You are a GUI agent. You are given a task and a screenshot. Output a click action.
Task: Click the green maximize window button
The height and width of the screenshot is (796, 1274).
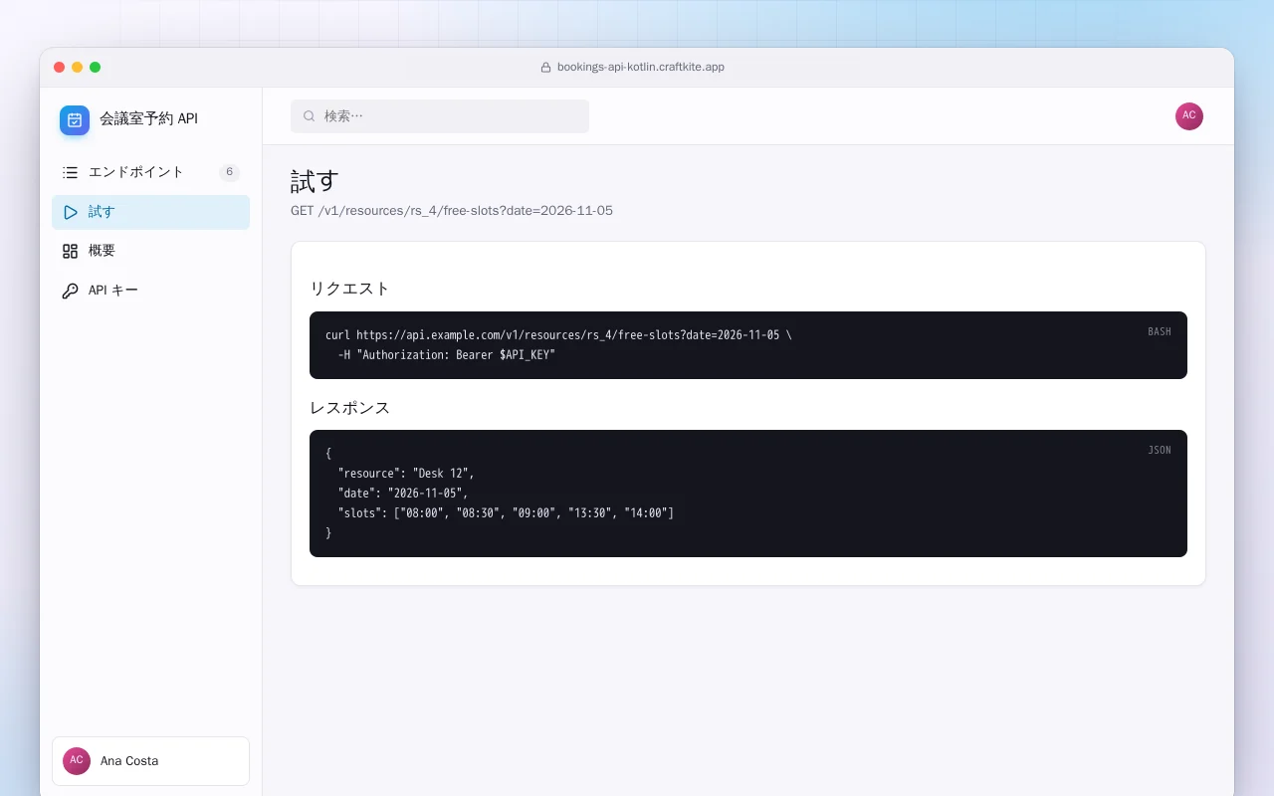click(96, 68)
